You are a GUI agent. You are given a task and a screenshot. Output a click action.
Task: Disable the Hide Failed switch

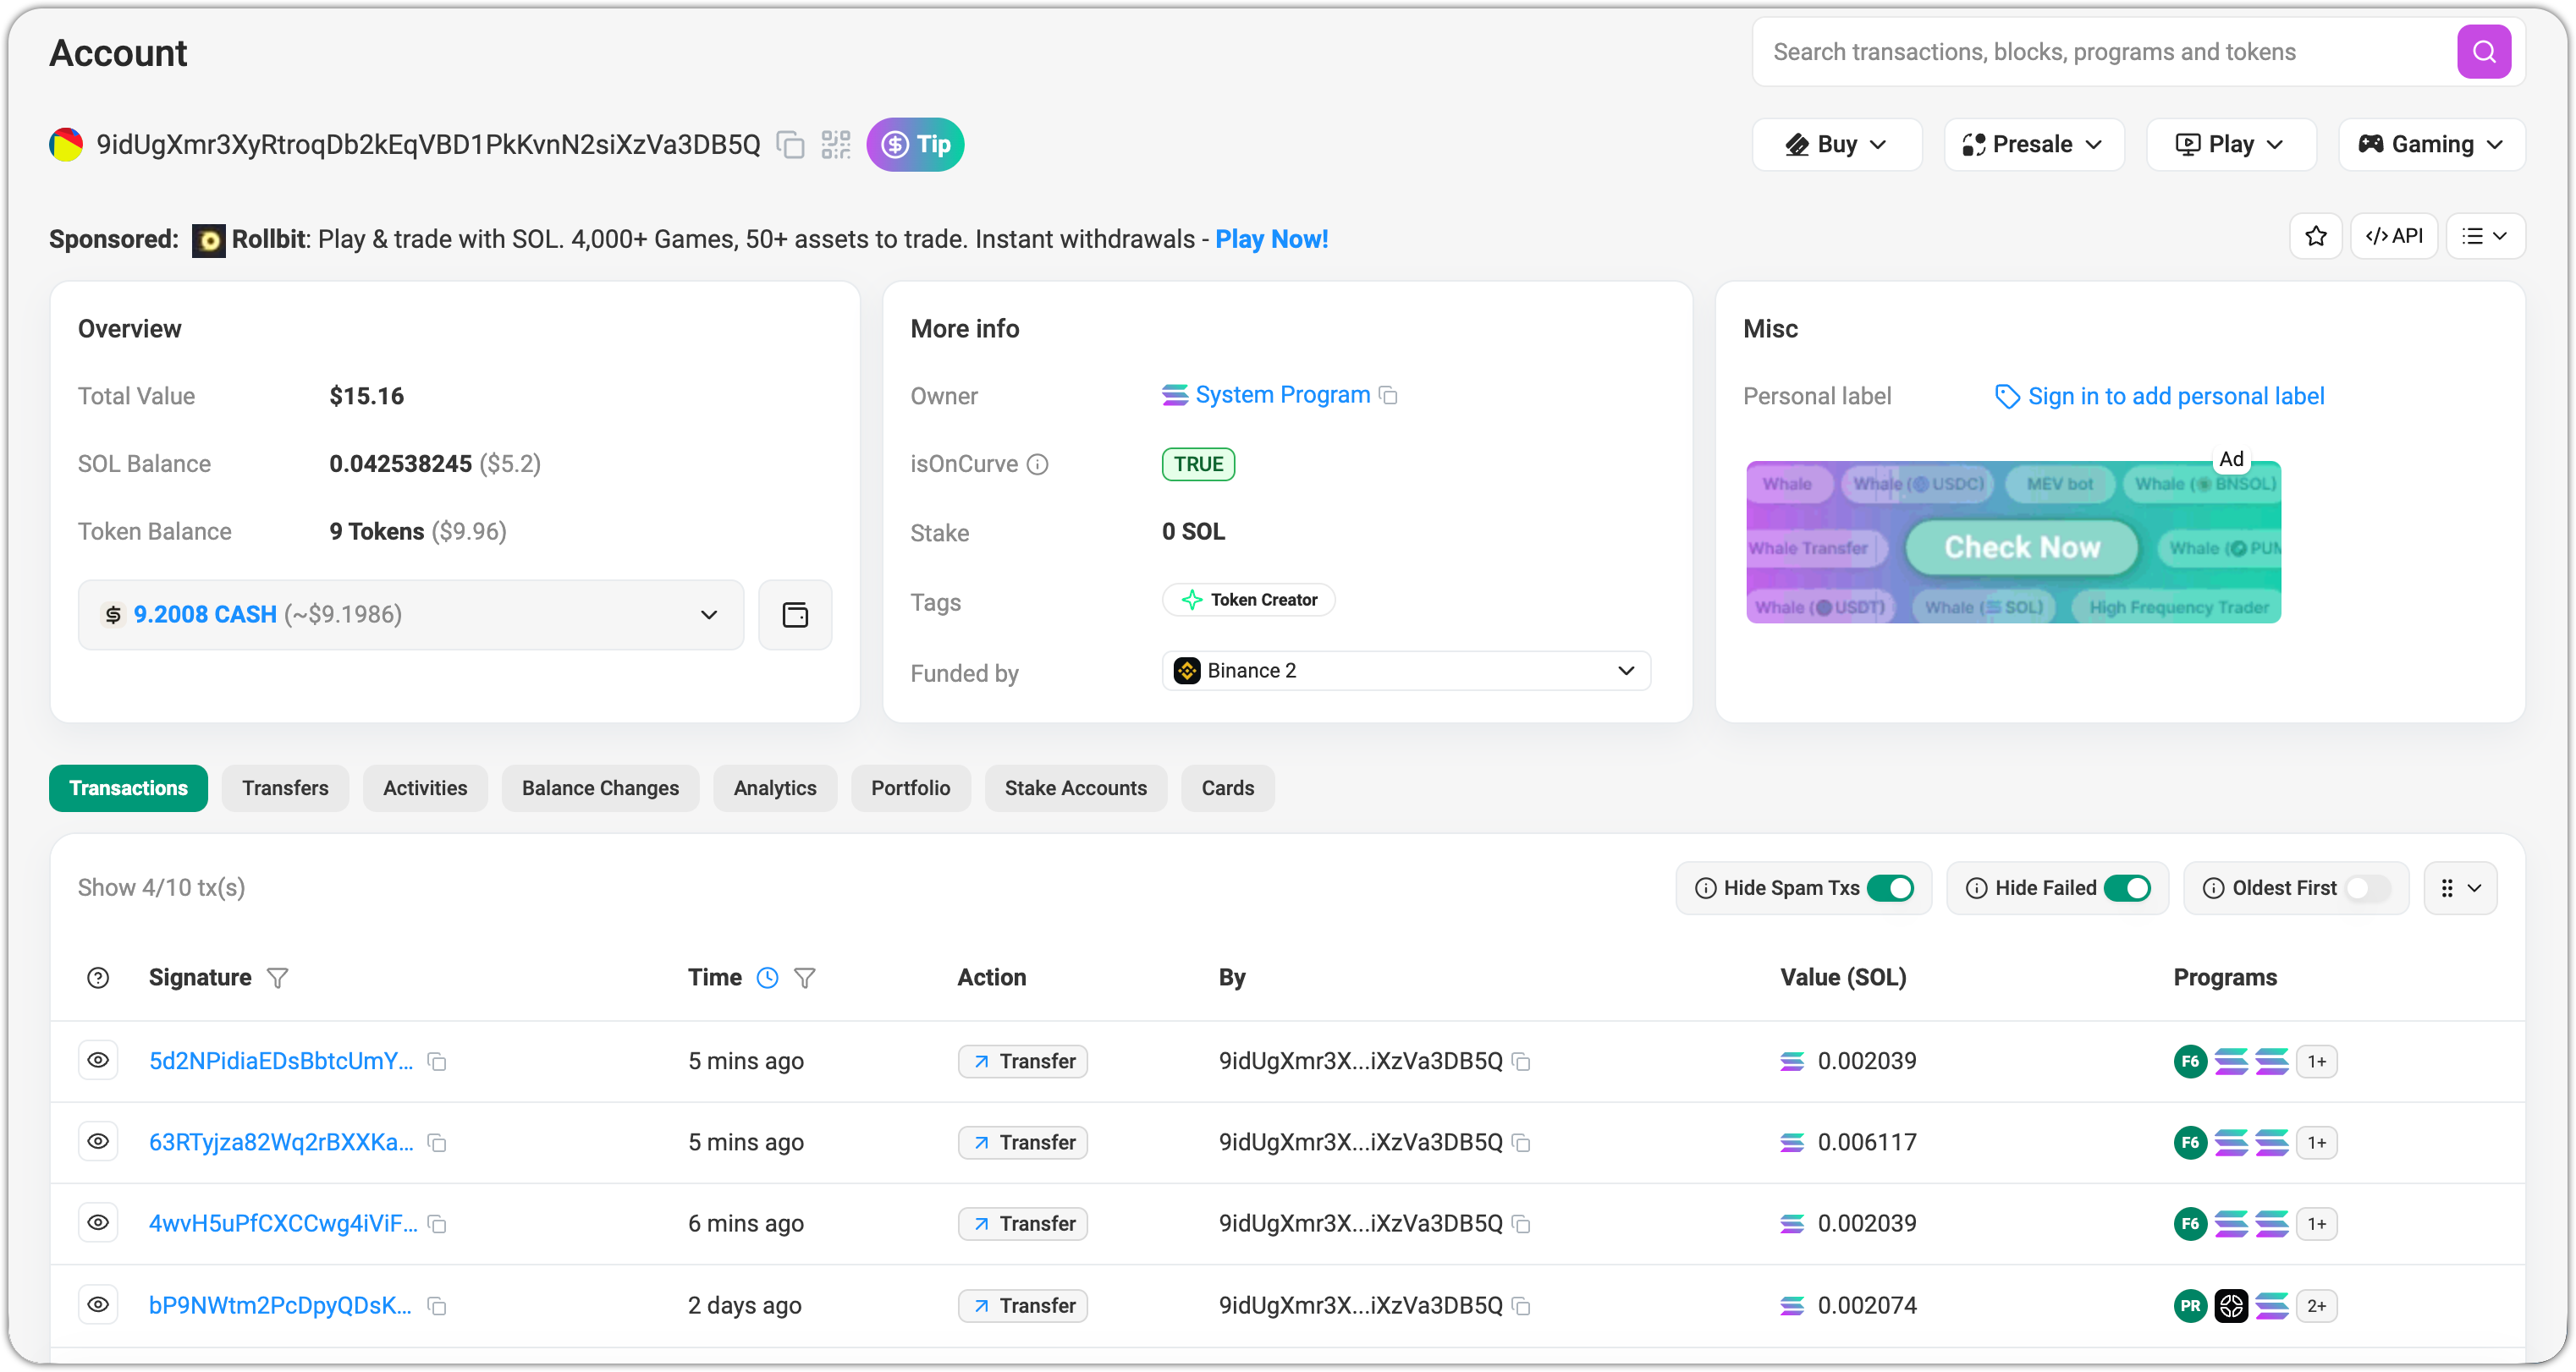[2126, 887]
